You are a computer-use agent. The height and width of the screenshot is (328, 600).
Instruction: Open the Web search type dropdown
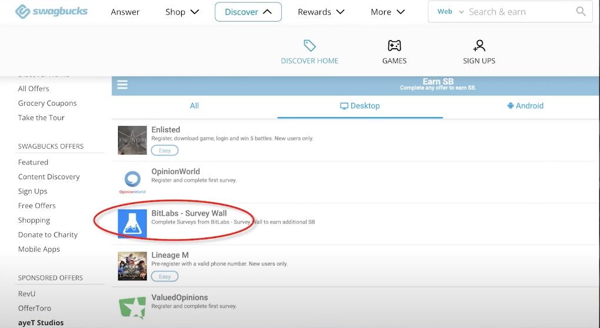click(451, 12)
